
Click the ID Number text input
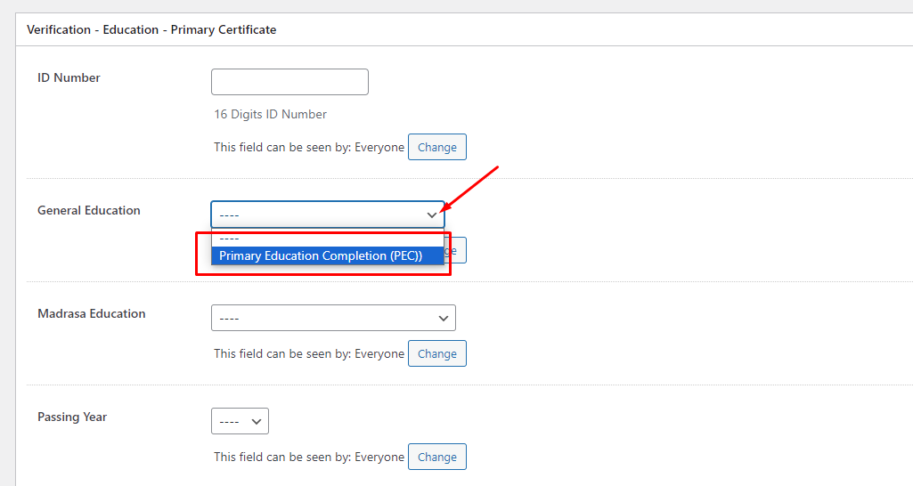click(x=289, y=82)
